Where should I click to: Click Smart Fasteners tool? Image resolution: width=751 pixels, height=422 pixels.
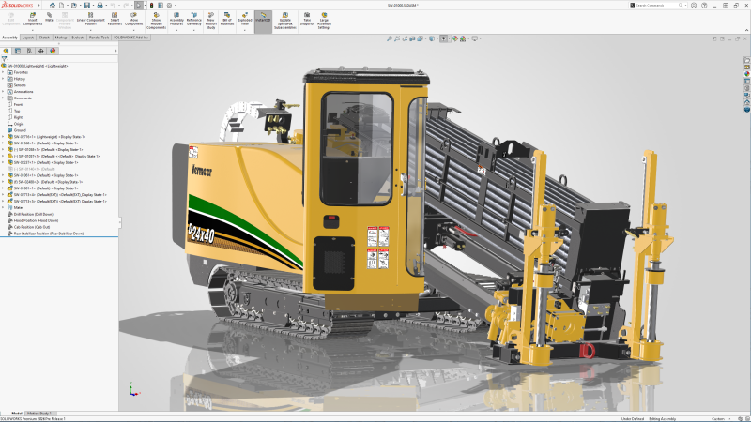(x=115, y=20)
